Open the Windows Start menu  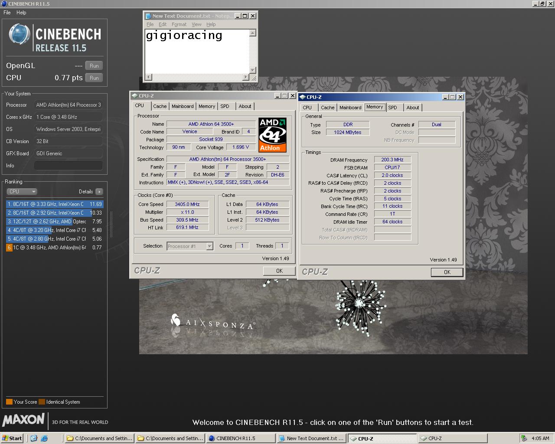[x=12, y=438]
